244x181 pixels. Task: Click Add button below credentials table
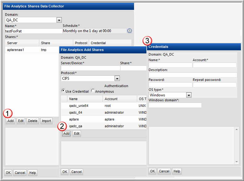coord(66,134)
